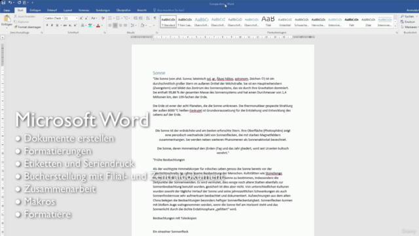
Task: Increase the paragraph indent
Action: (x=141, y=18)
